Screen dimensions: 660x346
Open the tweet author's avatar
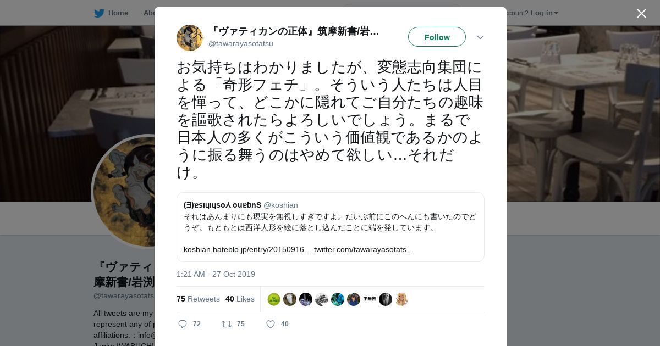[190, 37]
